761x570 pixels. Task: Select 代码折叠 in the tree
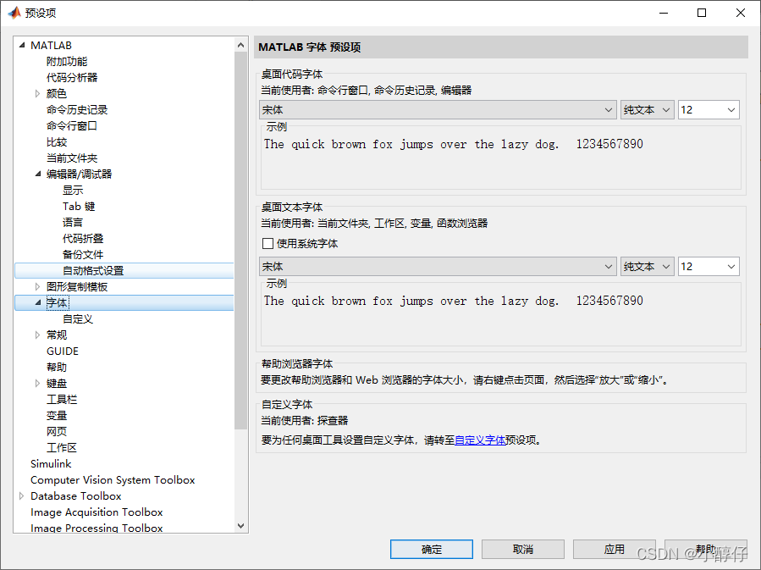click(x=83, y=238)
